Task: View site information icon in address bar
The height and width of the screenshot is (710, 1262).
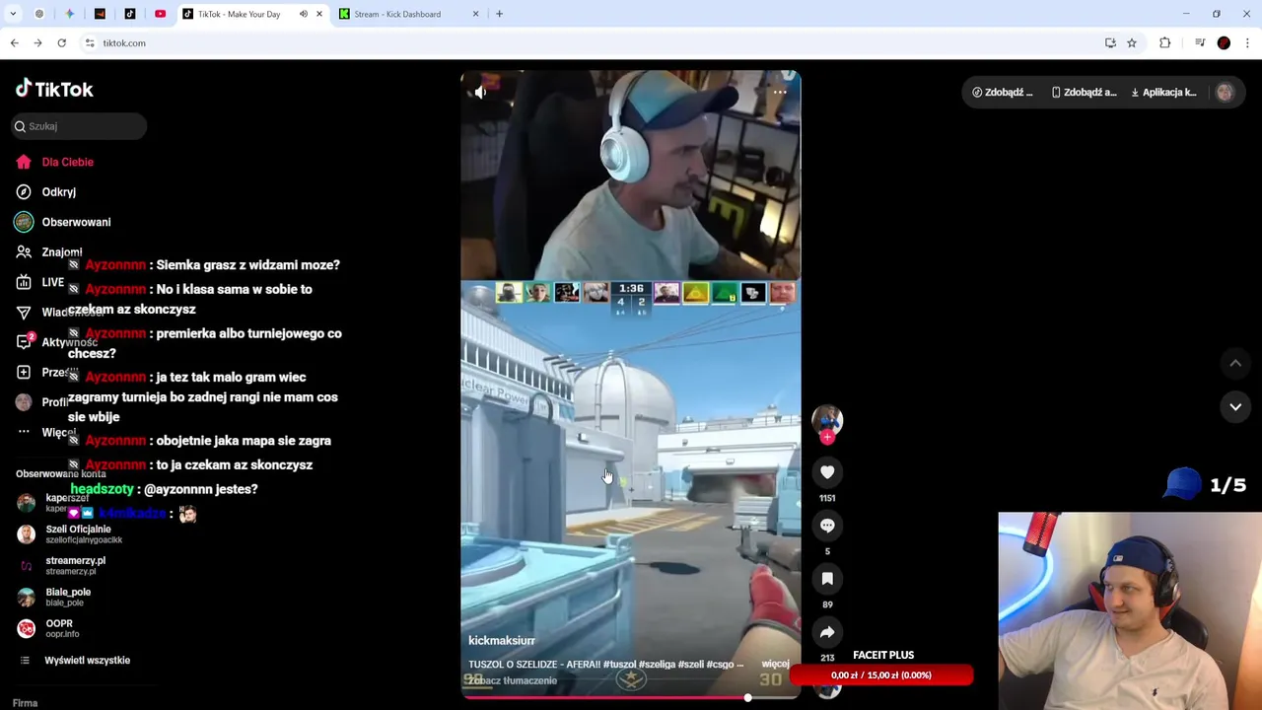Action: [90, 42]
